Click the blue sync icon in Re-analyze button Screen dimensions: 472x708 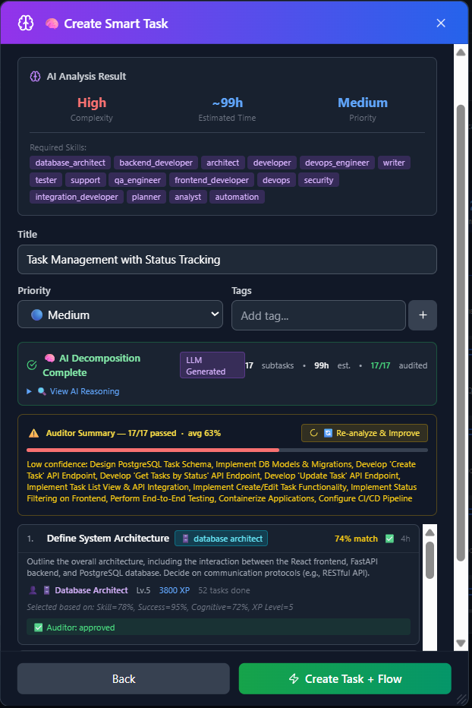tap(328, 433)
